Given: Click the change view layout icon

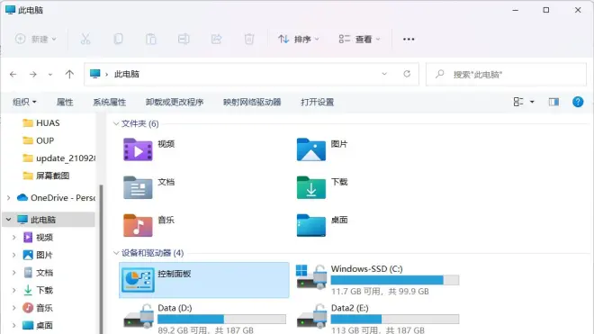Looking at the screenshot, I should click(518, 102).
